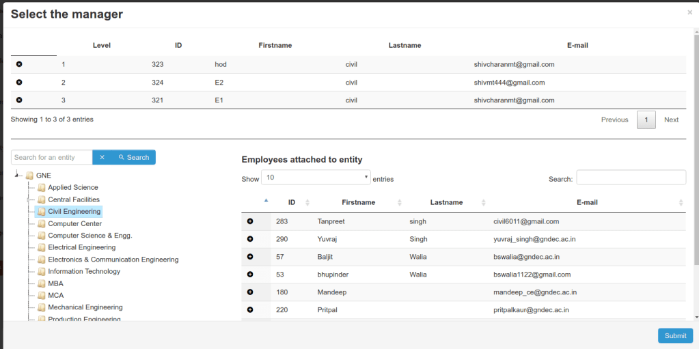This screenshot has width=699, height=349.
Task: Open the Show entries dropdown
Action: tap(316, 178)
